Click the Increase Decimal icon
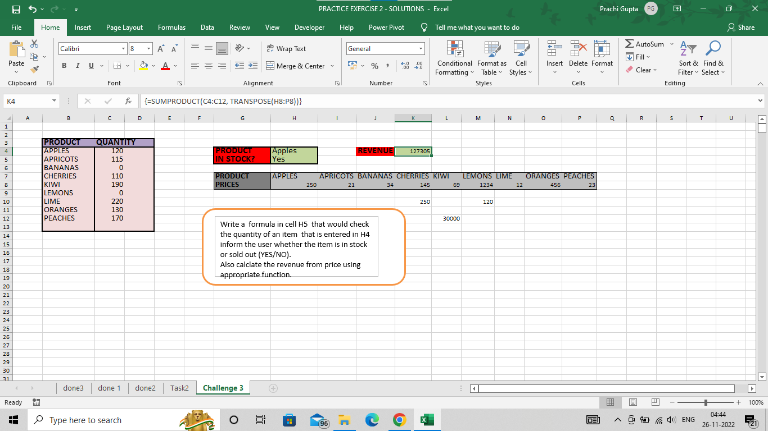The width and height of the screenshot is (768, 431). point(404,66)
